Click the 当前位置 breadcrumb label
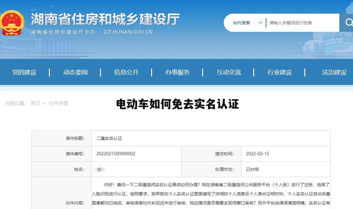The height and width of the screenshot is (209, 353). pos(16,103)
